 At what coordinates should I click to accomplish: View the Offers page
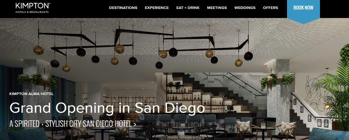click(270, 8)
